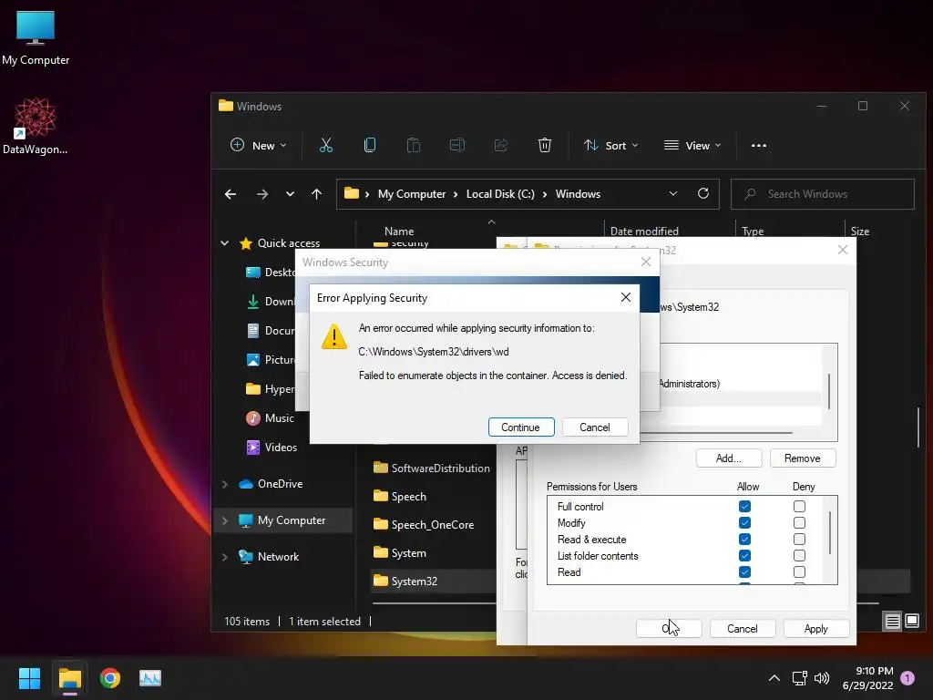Switch to large icons view layout

(x=911, y=622)
